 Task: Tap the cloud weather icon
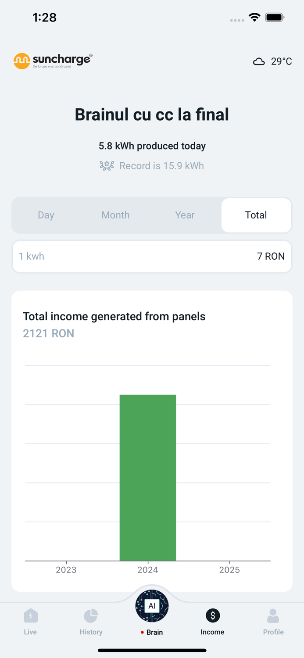[259, 61]
